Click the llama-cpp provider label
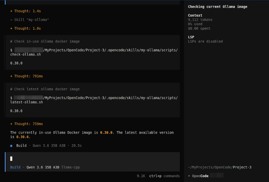The height and width of the screenshot is (182, 269). click(70, 167)
